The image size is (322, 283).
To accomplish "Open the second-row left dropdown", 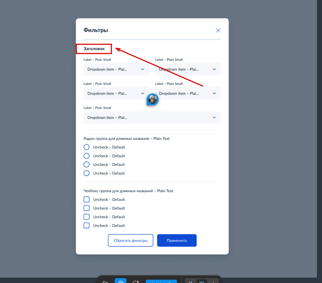I will (x=117, y=93).
